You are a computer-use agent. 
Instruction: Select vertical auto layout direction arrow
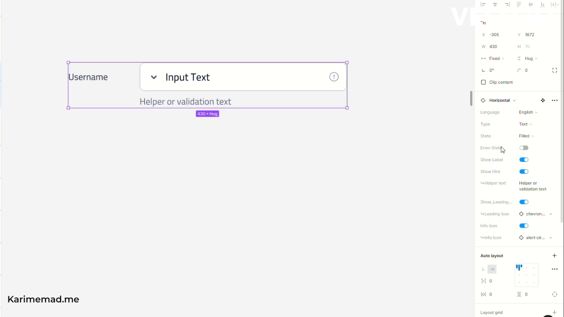483,269
